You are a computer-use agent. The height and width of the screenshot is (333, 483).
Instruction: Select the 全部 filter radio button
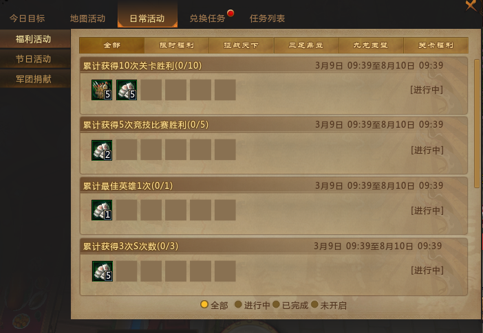coord(204,304)
